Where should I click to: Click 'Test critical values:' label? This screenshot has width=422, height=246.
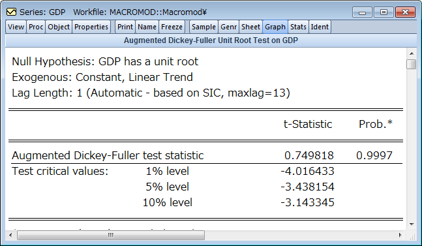(60, 171)
